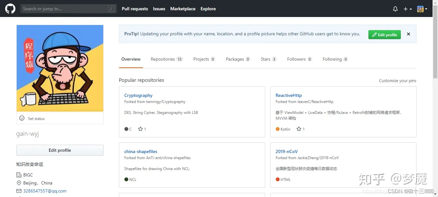Expand the plus create-new dropdown

pos(408,9)
